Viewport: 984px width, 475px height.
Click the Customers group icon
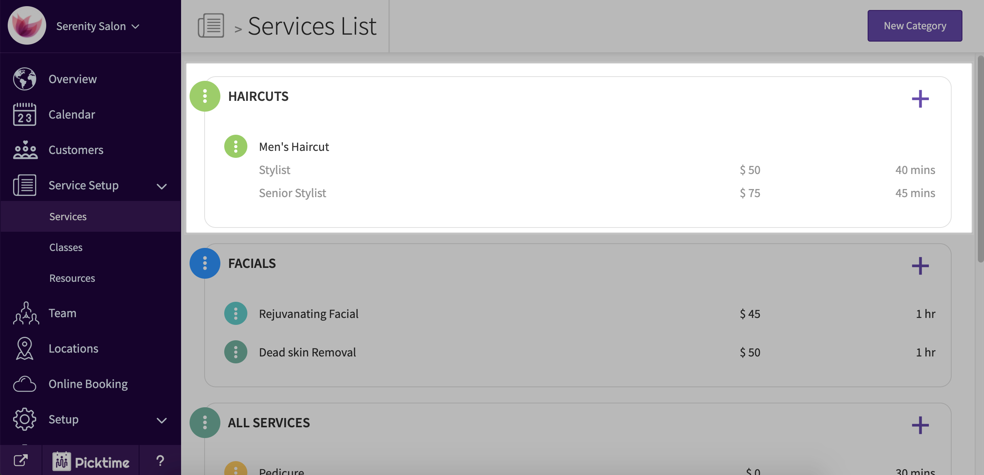(25, 150)
